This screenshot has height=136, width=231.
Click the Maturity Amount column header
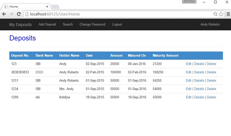pyautogui.click(x=165, y=55)
